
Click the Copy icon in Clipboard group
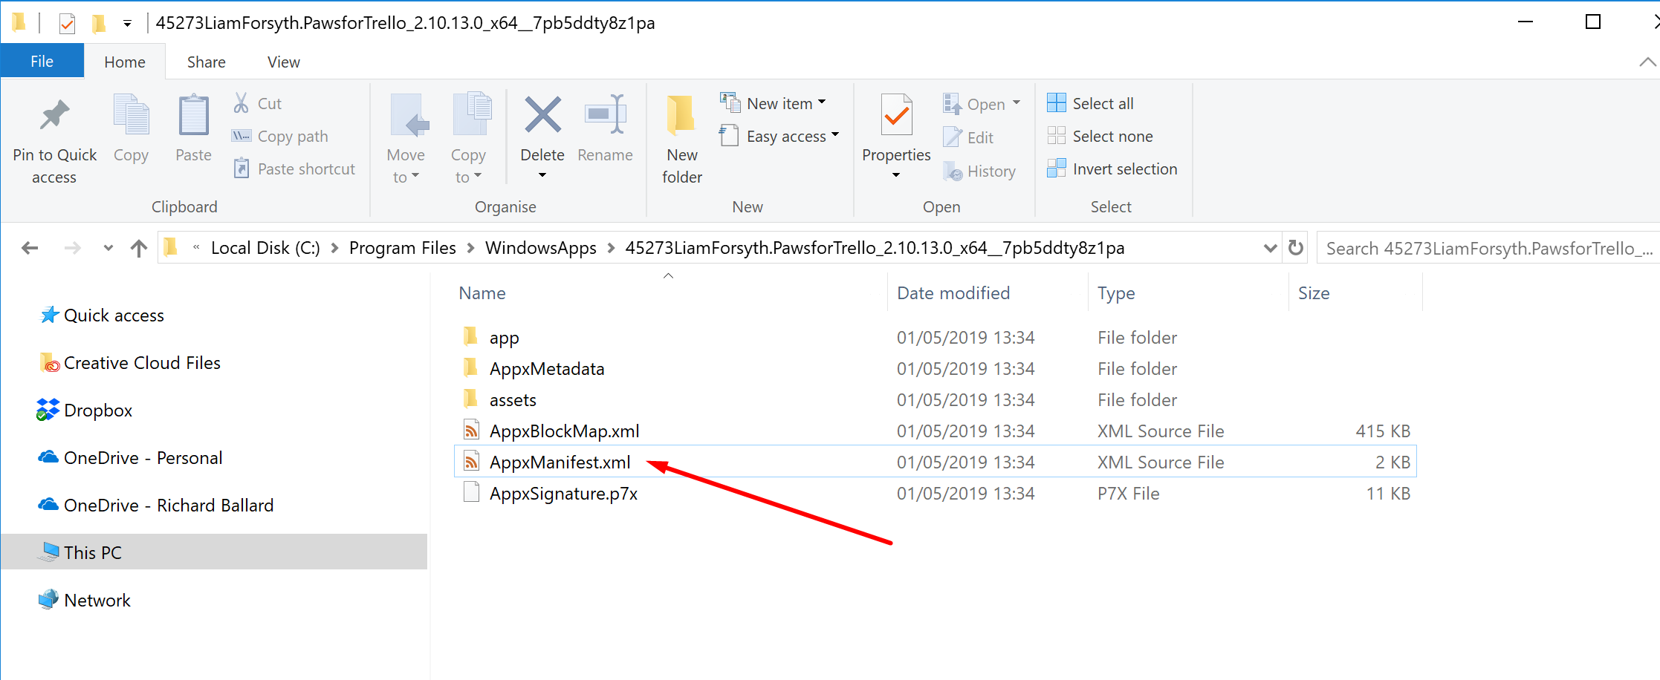131,115
